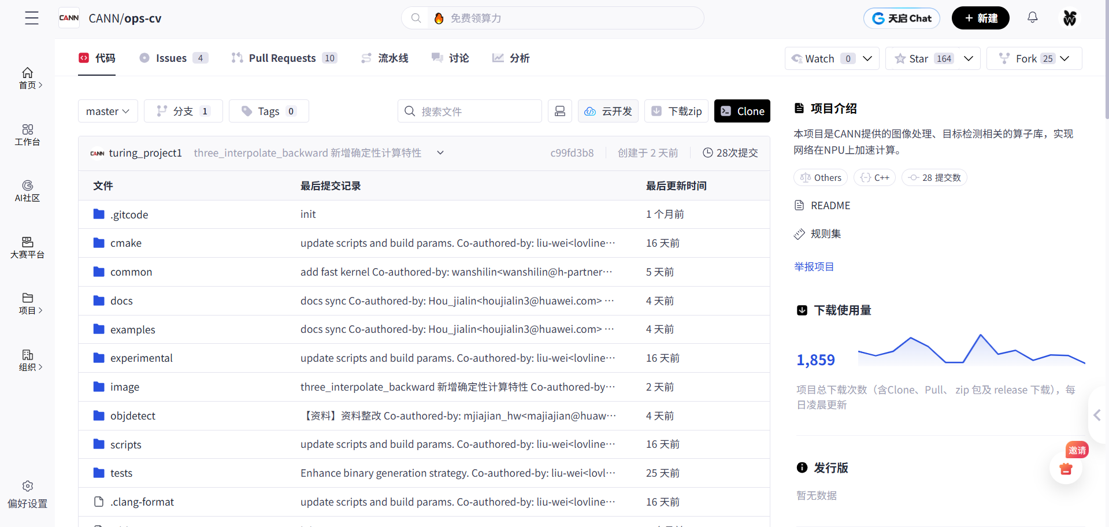Viewport: 1109px width, 527px height.
Task: Click the 云开发 cloud development button
Action: tap(608, 111)
